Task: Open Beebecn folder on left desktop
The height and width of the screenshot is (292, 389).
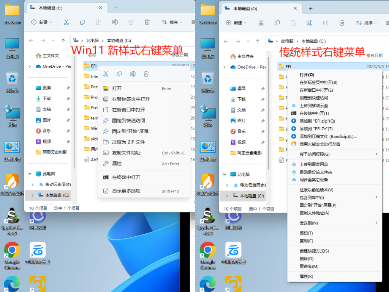Action: pyautogui.click(x=12, y=14)
